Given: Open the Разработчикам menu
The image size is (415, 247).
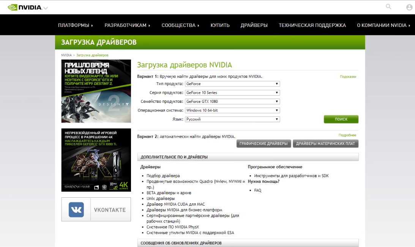Looking at the screenshot, I should [127, 25].
